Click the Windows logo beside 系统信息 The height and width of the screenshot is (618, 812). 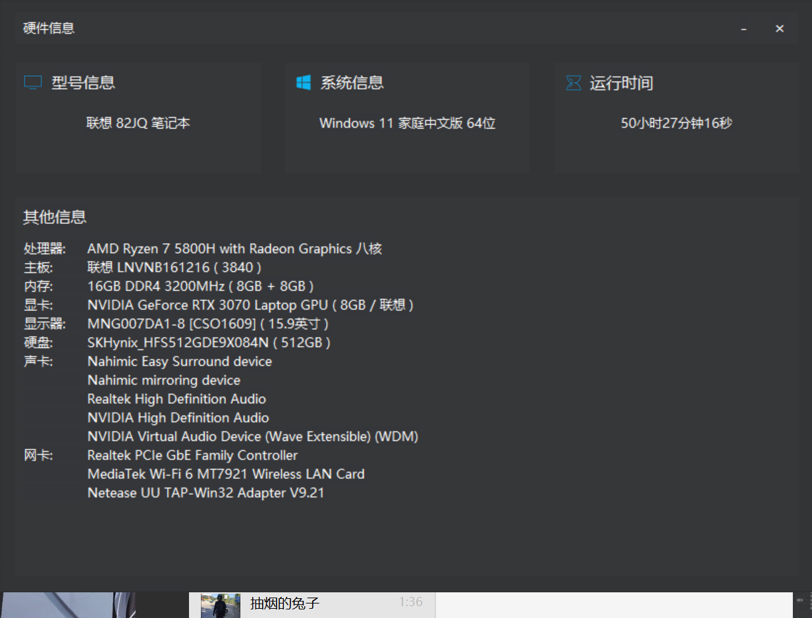(304, 82)
